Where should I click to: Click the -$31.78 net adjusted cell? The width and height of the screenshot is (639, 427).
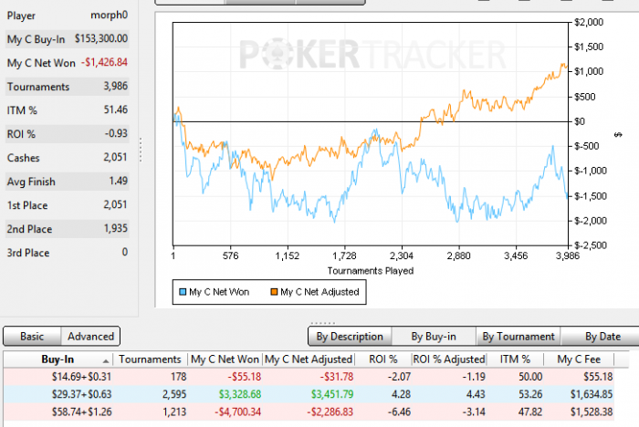point(337,377)
